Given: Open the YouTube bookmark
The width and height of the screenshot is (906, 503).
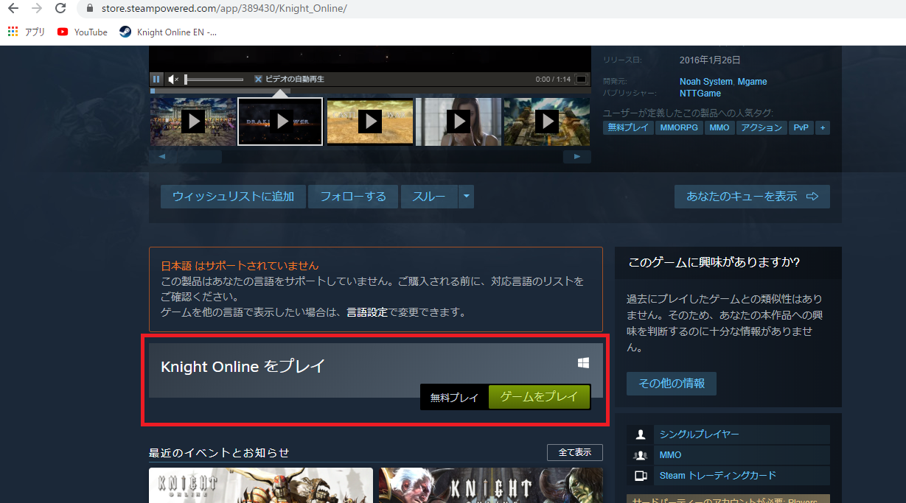Looking at the screenshot, I should pos(82,32).
